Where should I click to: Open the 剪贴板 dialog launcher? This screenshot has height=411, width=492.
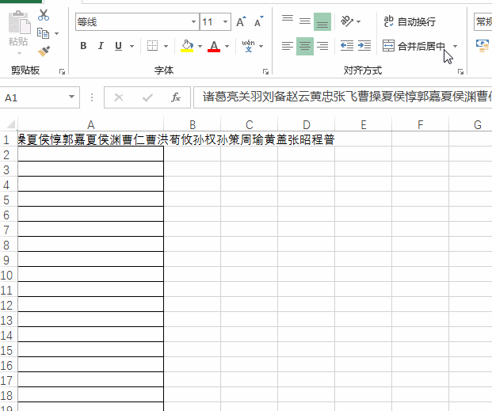(62, 72)
